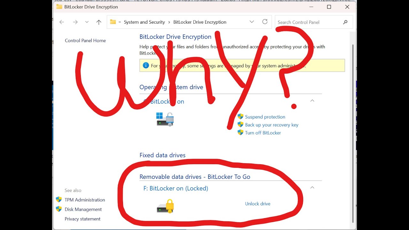The image size is (409, 230).
Task: Click the vertical scrollbar
Action: point(353,134)
